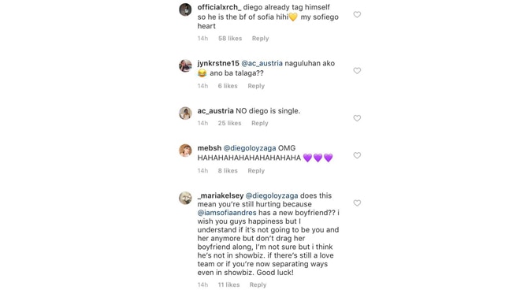Open the @ac_austria mention link

pyautogui.click(x=262, y=63)
